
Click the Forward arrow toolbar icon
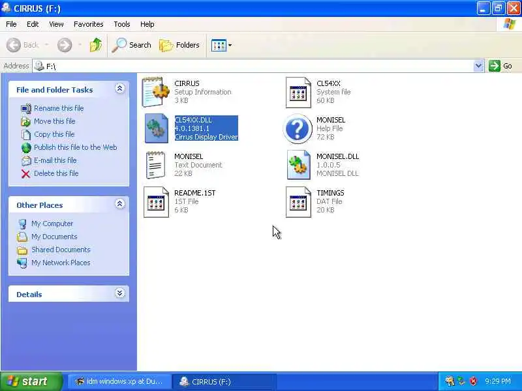[x=64, y=45]
